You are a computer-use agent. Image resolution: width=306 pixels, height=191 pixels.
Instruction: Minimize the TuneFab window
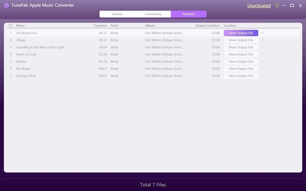point(284,6)
